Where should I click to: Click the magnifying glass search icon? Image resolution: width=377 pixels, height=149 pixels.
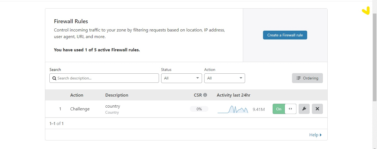point(54,78)
